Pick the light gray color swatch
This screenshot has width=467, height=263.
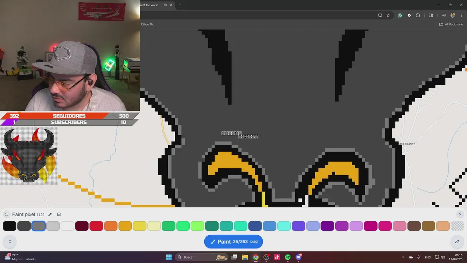coord(53,226)
